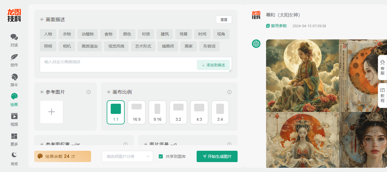387x172 pixels.
Task: Open the 视频 video section
Action: tap(14, 120)
